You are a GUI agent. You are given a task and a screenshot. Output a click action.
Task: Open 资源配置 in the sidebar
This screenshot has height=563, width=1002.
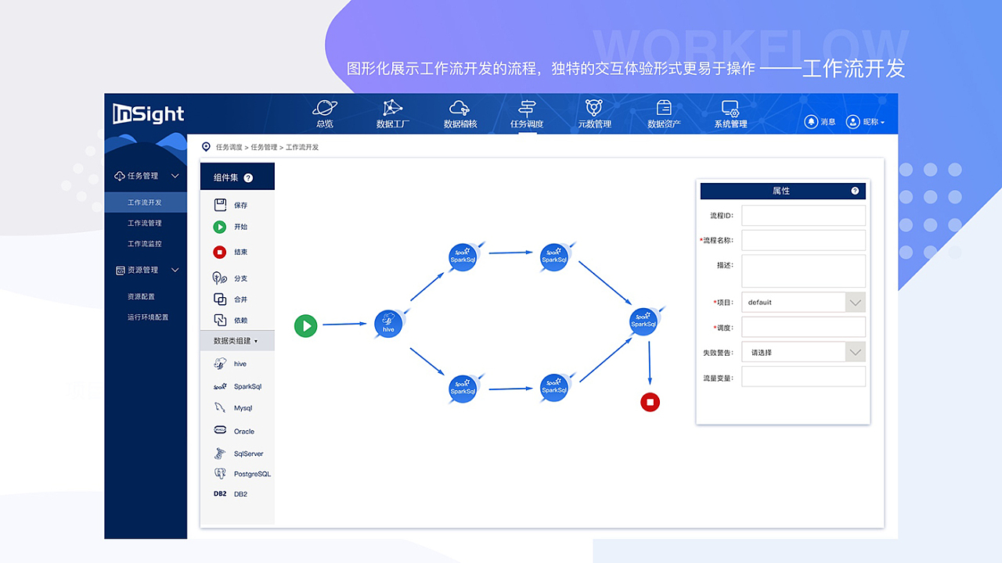pyautogui.click(x=142, y=296)
